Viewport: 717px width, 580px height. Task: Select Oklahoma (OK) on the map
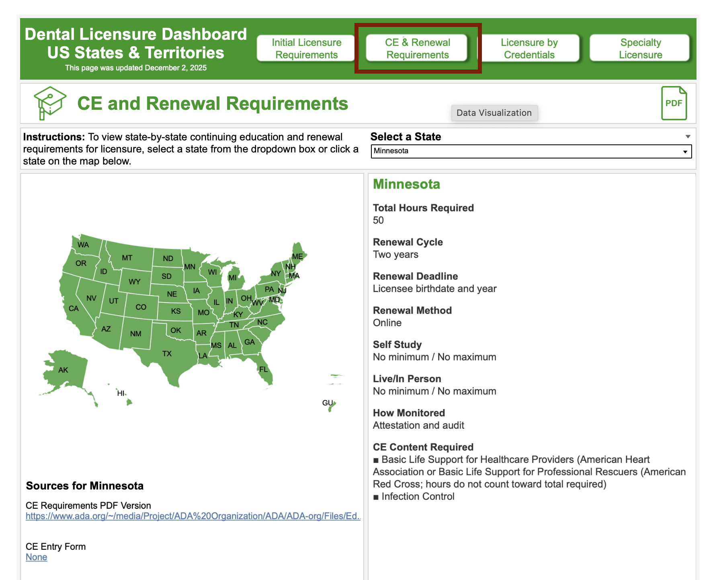pos(176,330)
